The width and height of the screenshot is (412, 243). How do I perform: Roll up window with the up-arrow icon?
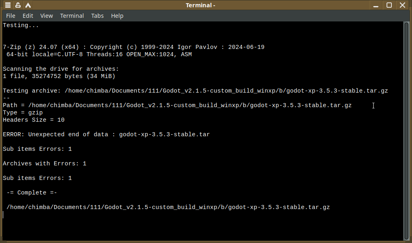point(29,5)
